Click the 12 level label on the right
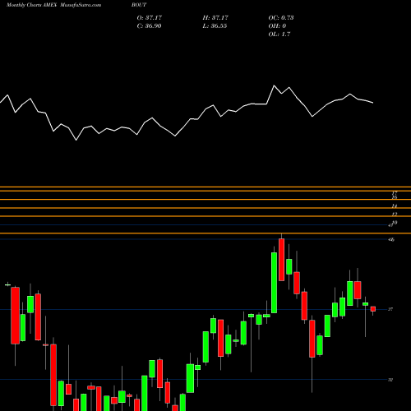 tap(395, 215)
